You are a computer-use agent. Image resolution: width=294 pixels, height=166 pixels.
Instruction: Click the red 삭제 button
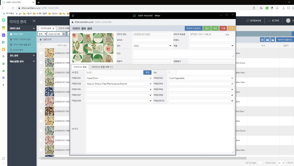pos(223,28)
